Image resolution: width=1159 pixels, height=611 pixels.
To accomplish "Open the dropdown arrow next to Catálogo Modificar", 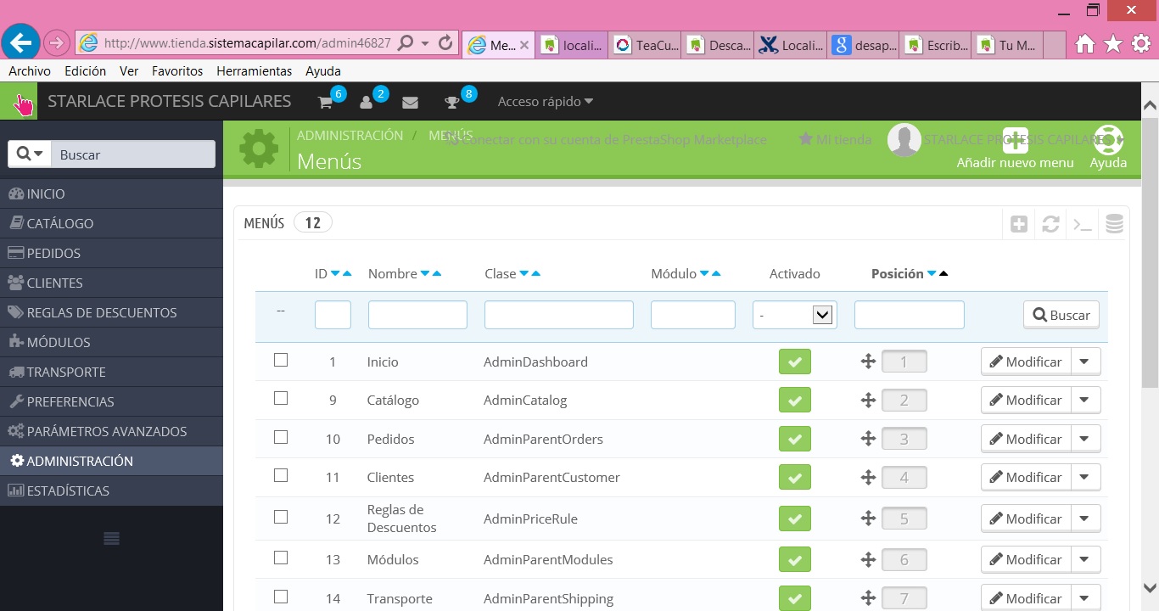I will click(1085, 400).
